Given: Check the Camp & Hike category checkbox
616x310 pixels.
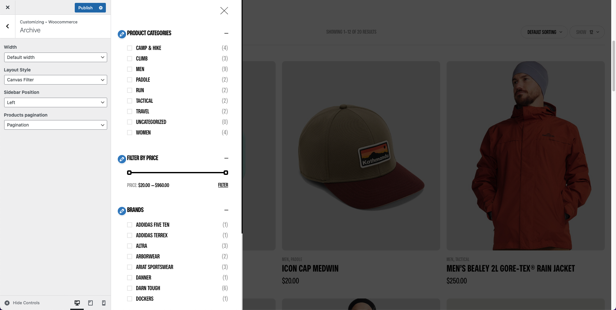Looking at the screenshot, I should 130,48.
